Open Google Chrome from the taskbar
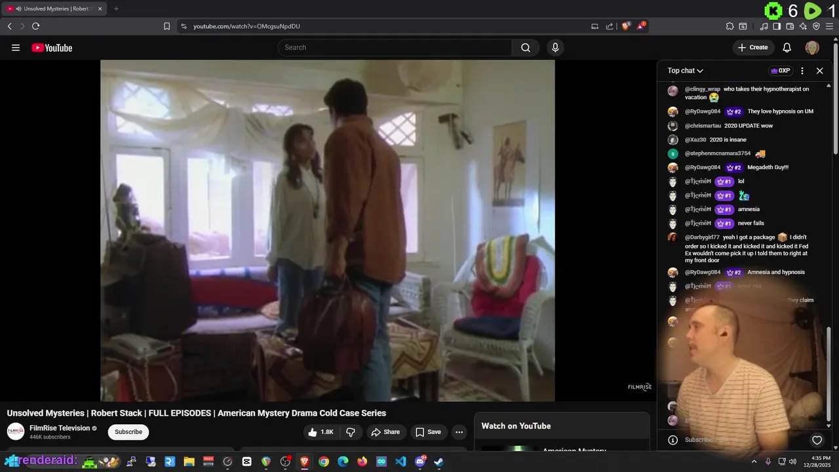Image resolution: width=839 pixels, height=472 pixels. coord(324,462)
